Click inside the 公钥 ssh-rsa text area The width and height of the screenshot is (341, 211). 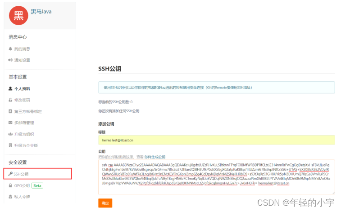point(216,177)
